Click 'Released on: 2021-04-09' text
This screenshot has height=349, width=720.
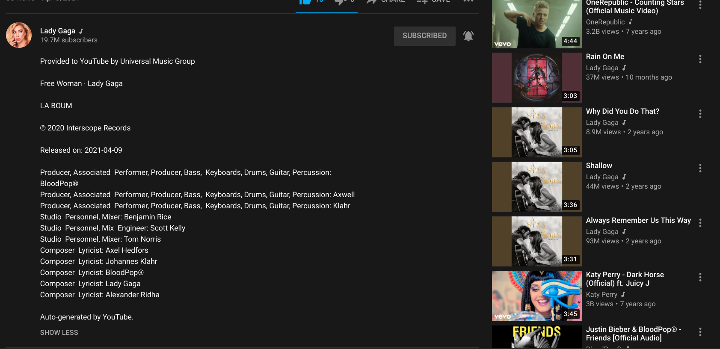pyautogui.click(x=81, y=150)
